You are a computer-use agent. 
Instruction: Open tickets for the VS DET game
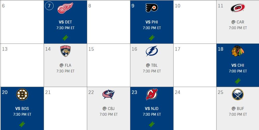(x=65, y=38)
